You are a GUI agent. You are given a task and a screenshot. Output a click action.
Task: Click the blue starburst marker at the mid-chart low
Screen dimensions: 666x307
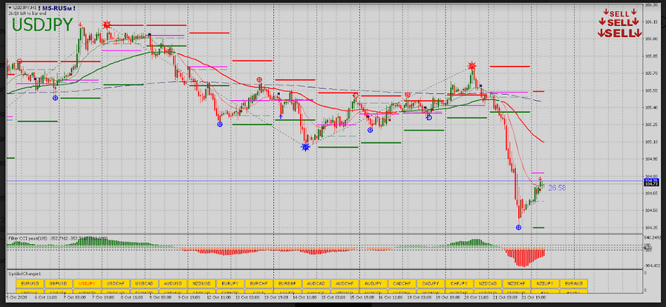tap(305, 147)
